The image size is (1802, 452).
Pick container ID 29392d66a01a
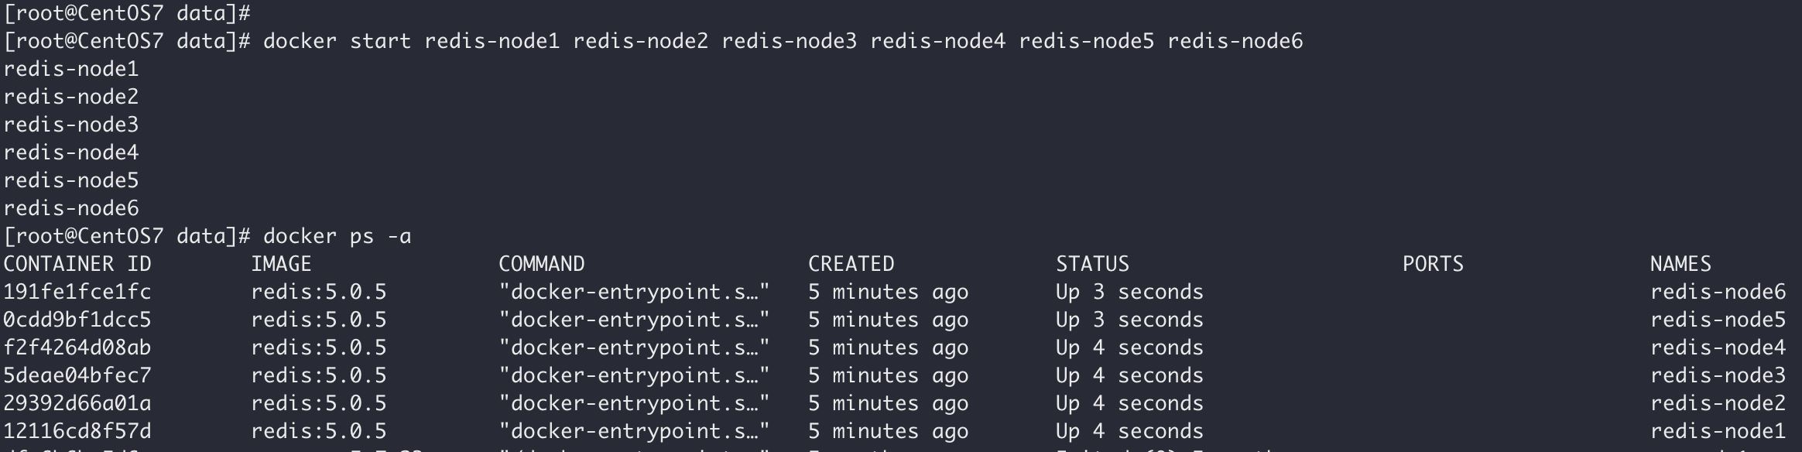(77, 403)
